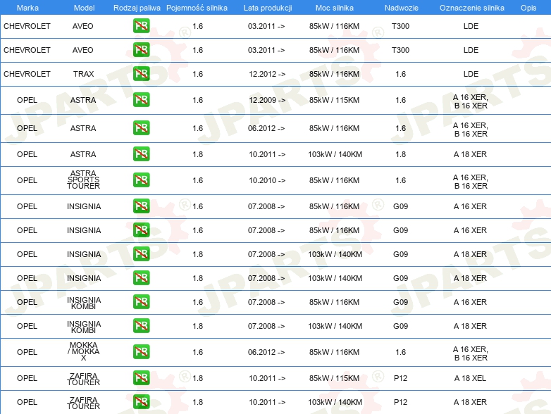Select the 12.2009 -> production date cell
This screenshot has height=414, width=551.
(267, 100)
